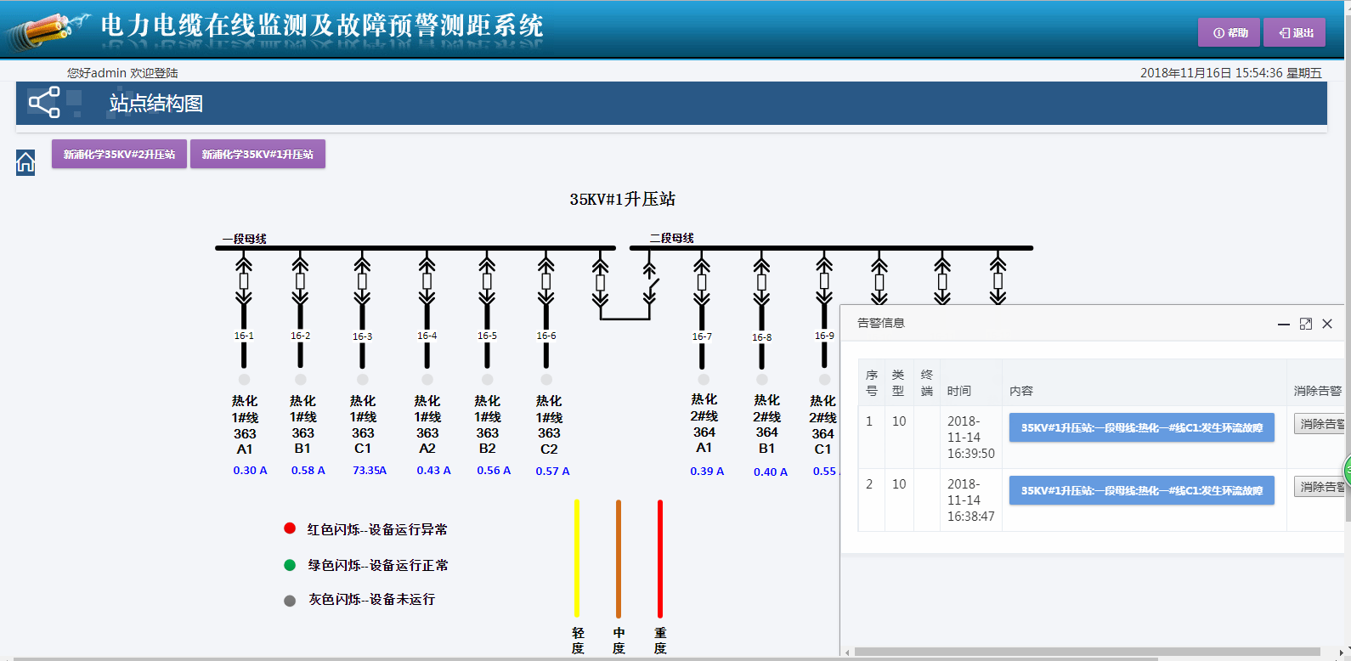Screen dimensions: 1351x661
Task: Minimize the alarm information panel
Action: click(x=1284, y=324)
